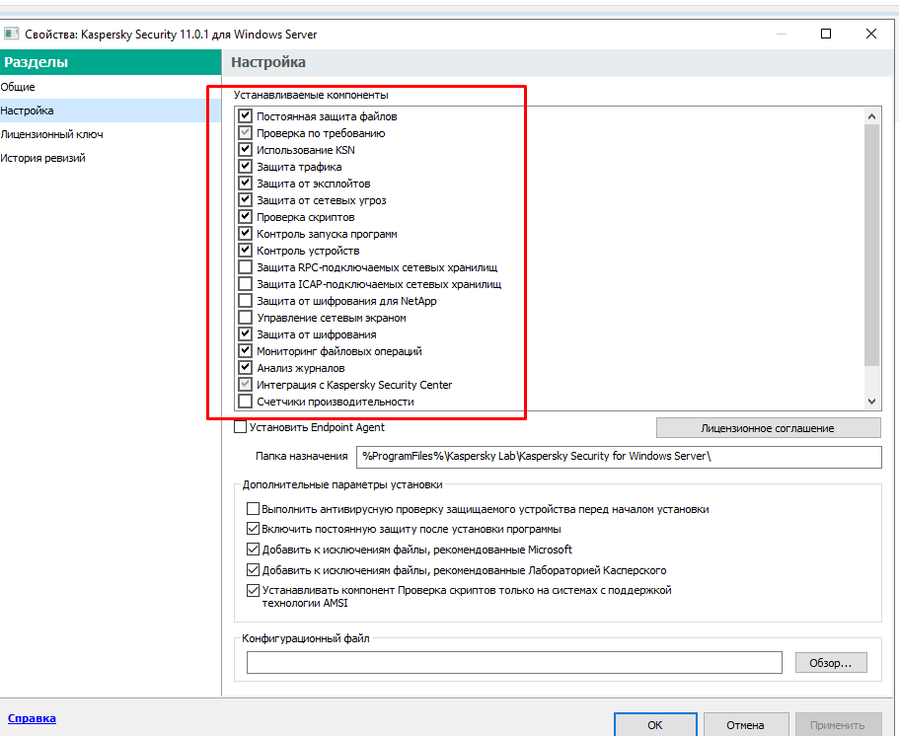This screenshot has height=736, width=899.
Task: Click the Отмена button
Action: click(745, 724)
